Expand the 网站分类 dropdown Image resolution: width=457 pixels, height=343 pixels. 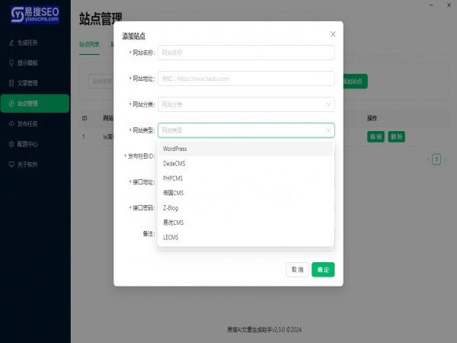246,104
